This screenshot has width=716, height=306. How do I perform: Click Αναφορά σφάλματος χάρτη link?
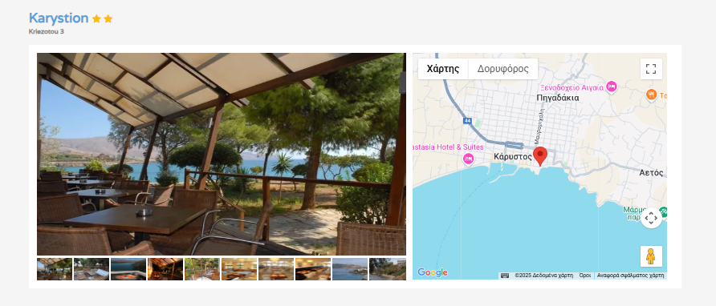(630, 276)
